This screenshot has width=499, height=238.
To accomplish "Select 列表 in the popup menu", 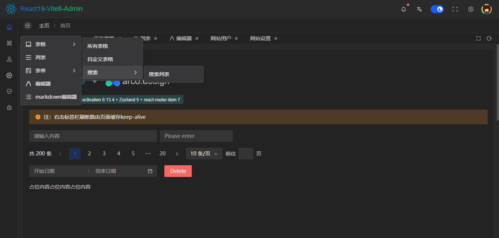I will pyautogui.click(x=51, y=57).
